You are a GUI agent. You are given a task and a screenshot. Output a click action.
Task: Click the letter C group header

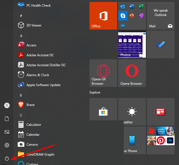pos(21,115)
